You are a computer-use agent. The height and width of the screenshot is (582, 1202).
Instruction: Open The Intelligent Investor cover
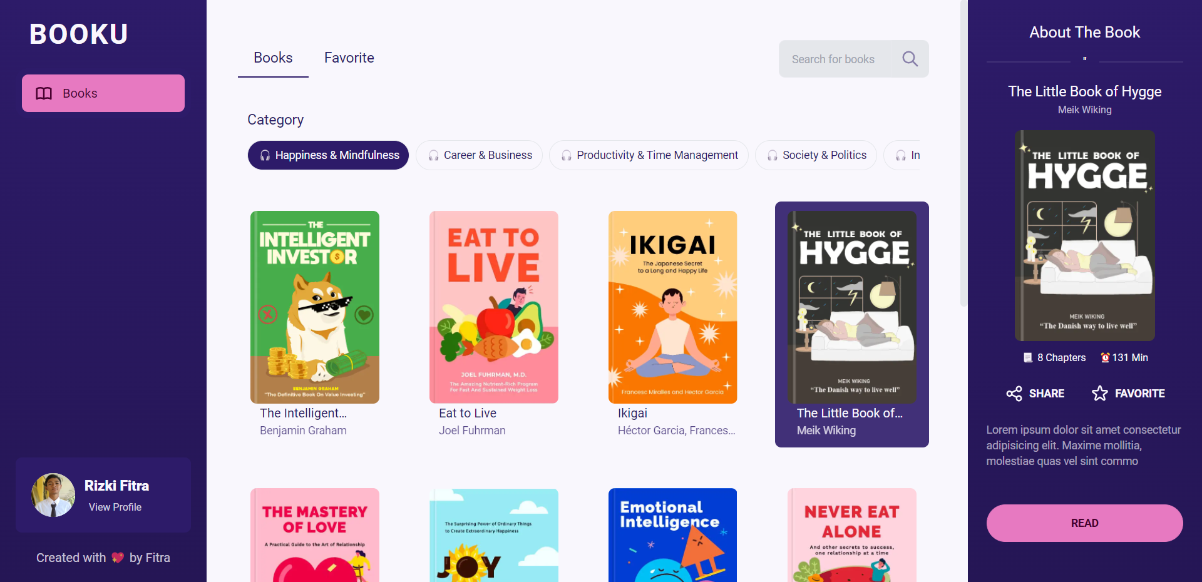[x=315, y=307]
